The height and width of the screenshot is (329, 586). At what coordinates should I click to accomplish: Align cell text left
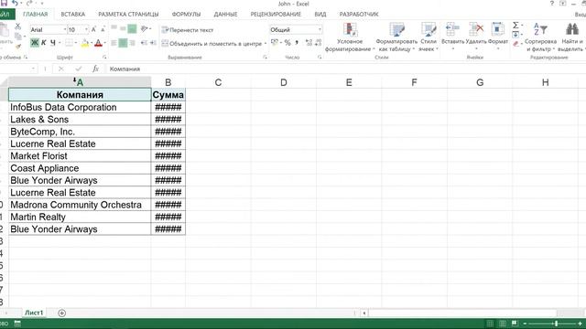tap(114, 43)
